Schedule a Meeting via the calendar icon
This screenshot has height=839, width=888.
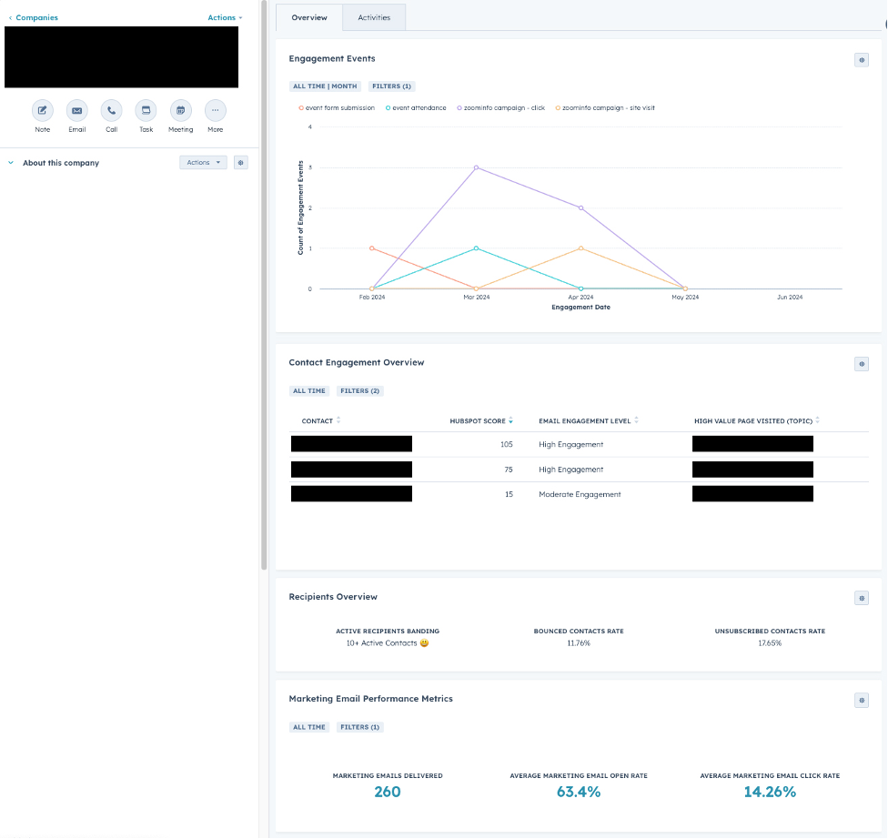[181, 110]
